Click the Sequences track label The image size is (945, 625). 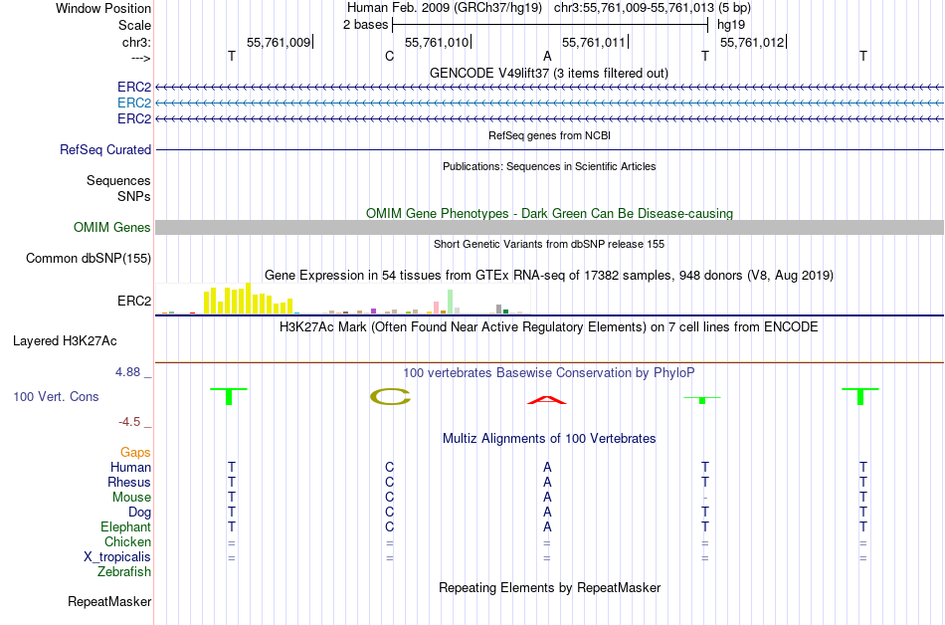118,180
